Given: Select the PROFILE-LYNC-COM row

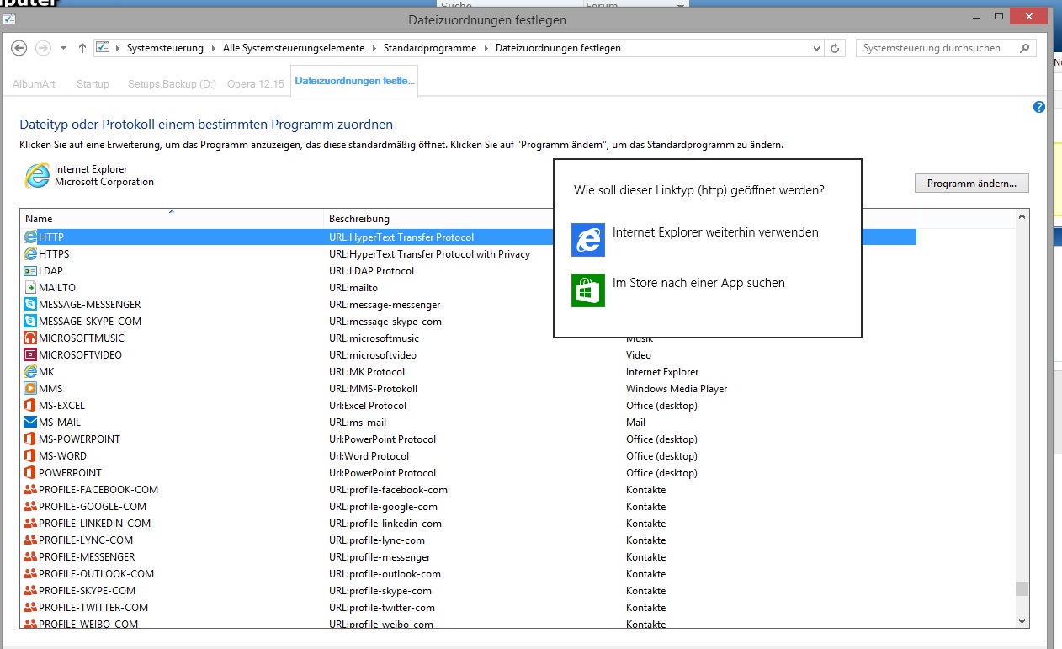Looking at the screenshot, I should coord(469,540).
